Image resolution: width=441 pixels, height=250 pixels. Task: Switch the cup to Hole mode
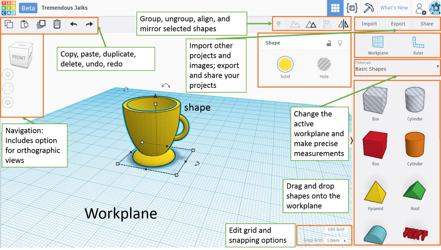point(324,64)
